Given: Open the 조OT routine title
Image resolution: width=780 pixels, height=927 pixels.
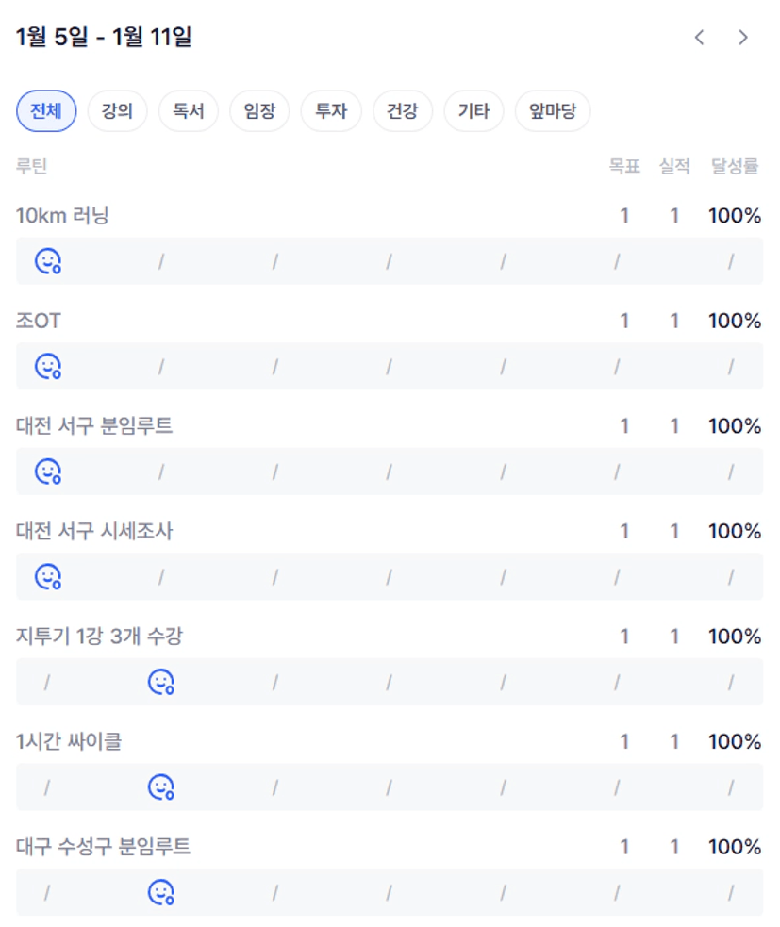Looking at the screenshot, I should pos(39,322).
